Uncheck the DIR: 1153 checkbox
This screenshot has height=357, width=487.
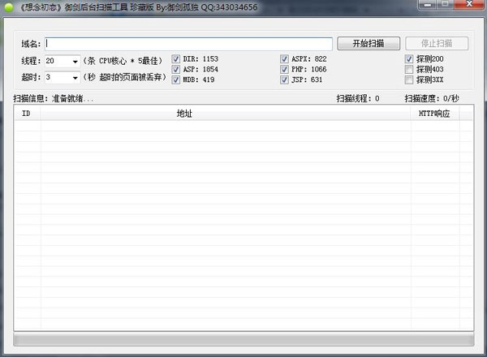(x=176, y=59)
